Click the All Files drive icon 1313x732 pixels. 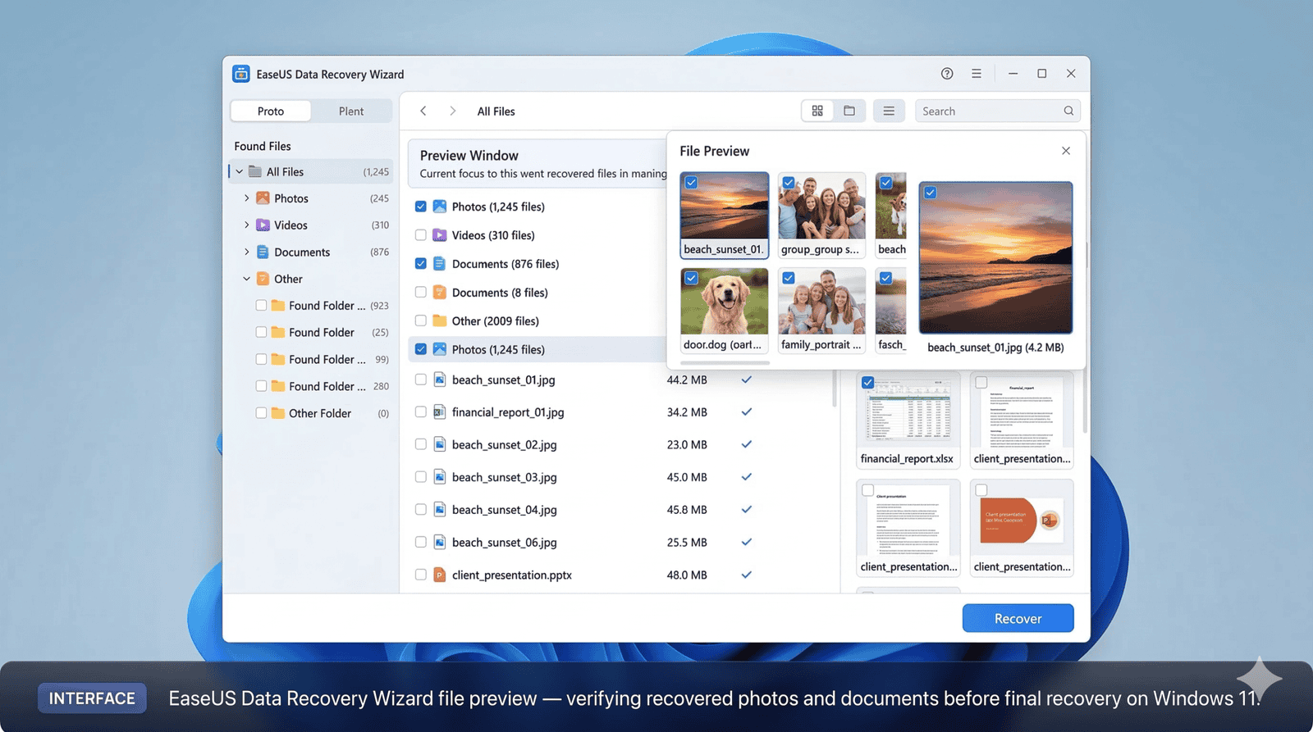tap(255, 171)
